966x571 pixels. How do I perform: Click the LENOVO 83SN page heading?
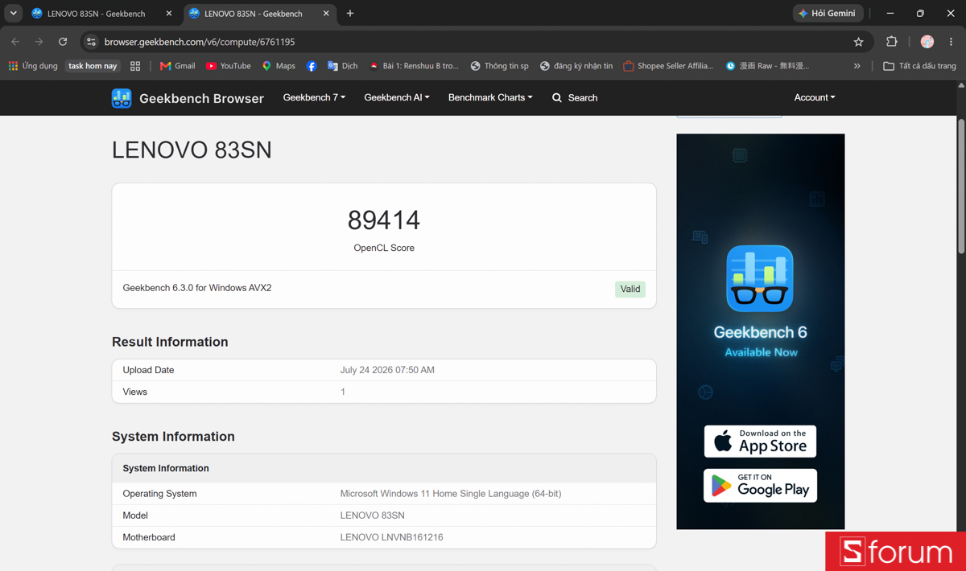[x=192, y=150]
